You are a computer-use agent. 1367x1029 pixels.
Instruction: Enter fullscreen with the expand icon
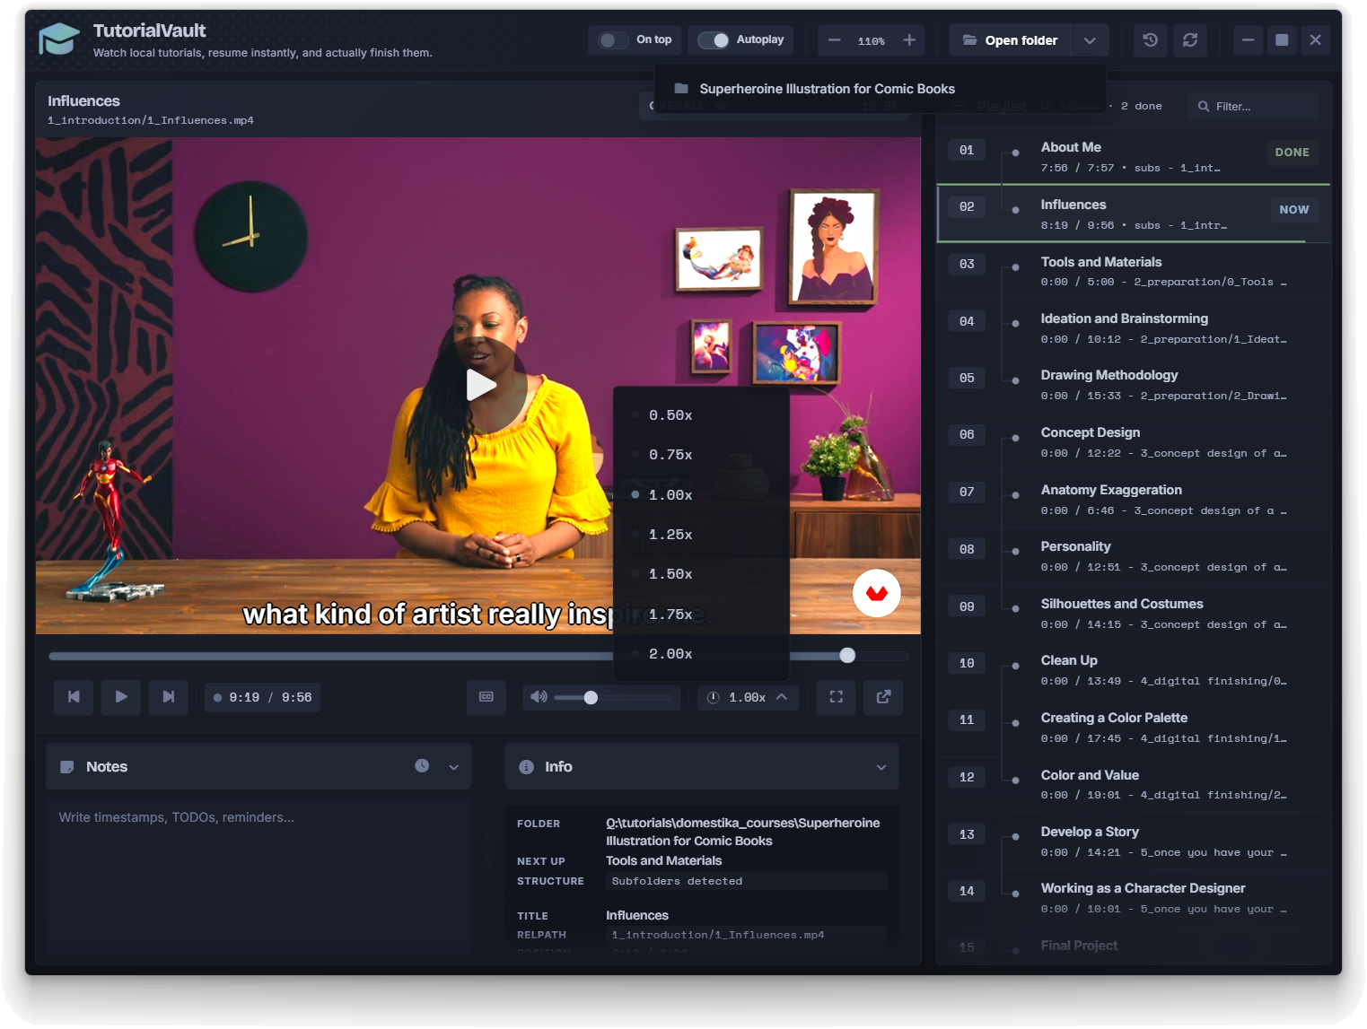point(836,697)
